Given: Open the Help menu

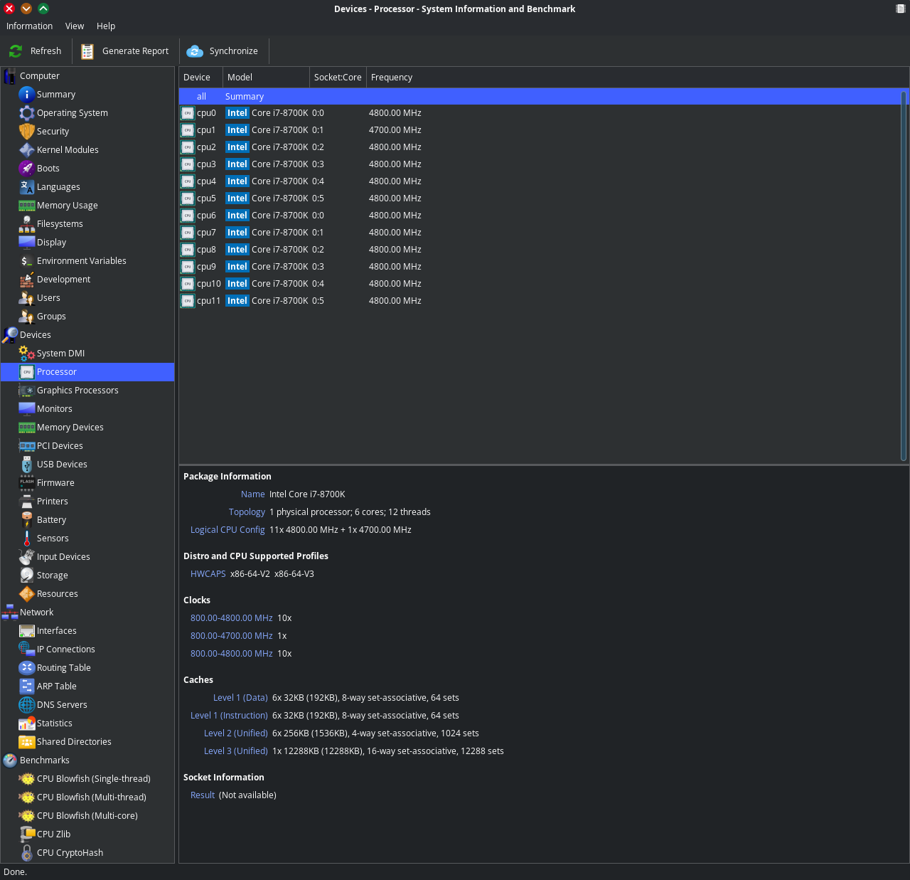Looking at the screenshot, I should (106, 26).
